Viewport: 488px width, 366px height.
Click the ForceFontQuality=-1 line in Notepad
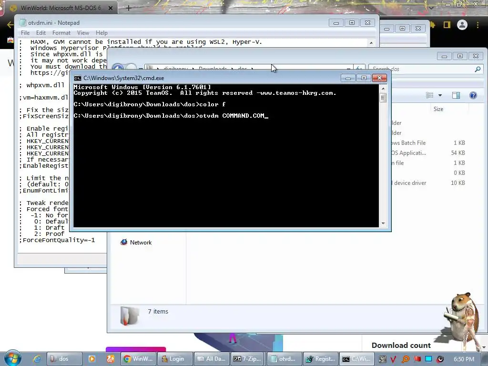pyautogui.click(x=57, y=240)
